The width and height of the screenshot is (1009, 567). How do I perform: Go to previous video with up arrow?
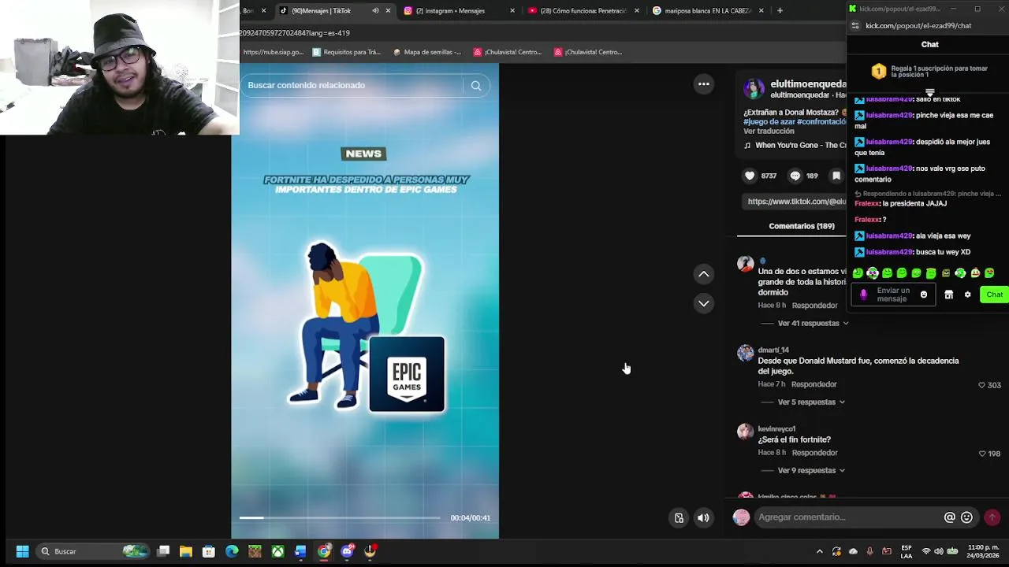click(x=704, y=274)
